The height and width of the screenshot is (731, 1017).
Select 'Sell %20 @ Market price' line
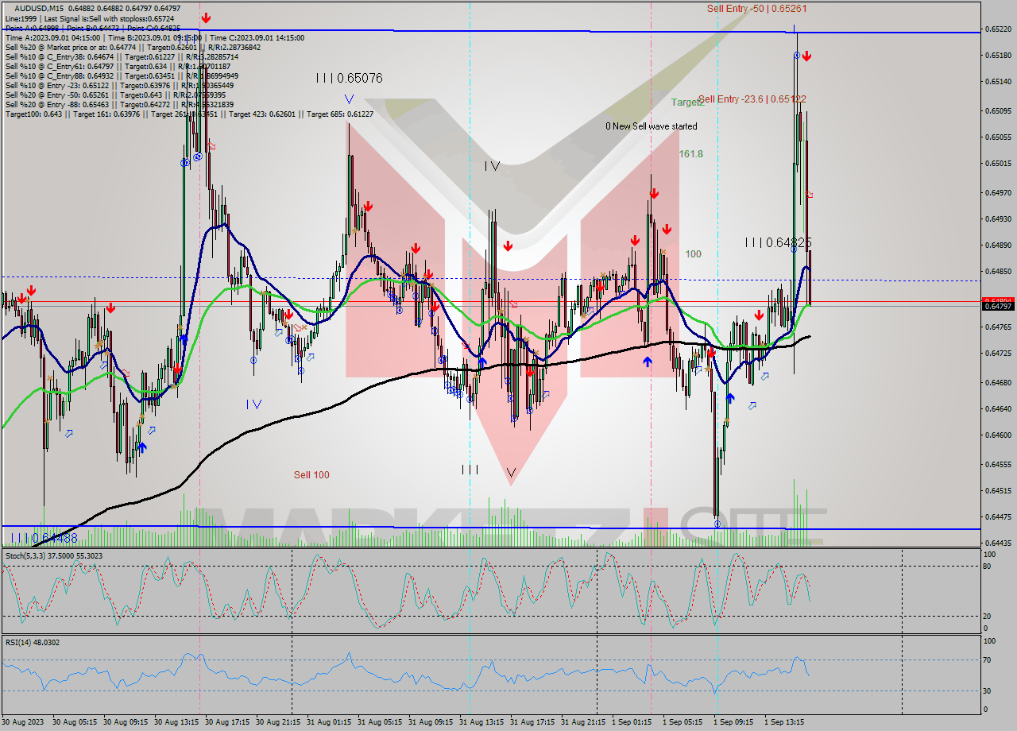(x=133, y=47)
